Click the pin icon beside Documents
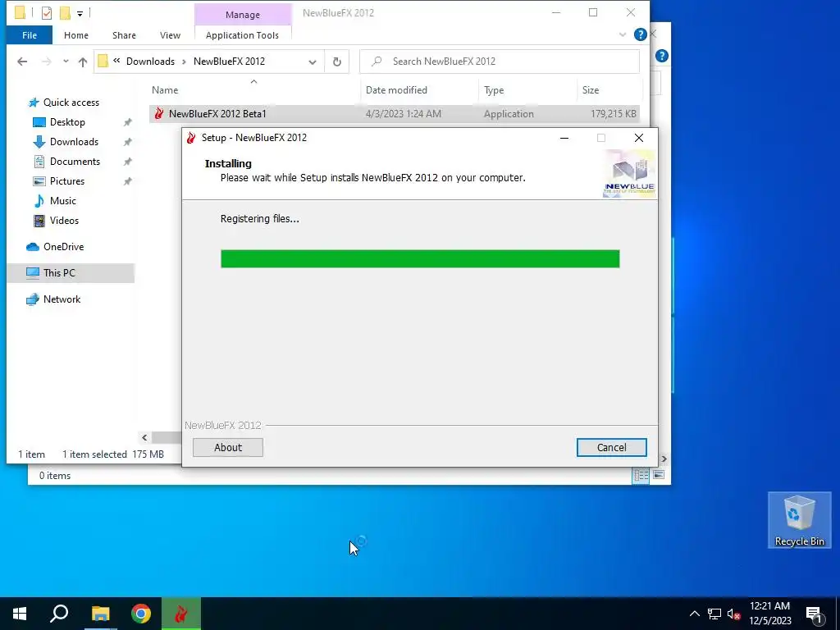 pyautogui.click(x=127, y=162)
